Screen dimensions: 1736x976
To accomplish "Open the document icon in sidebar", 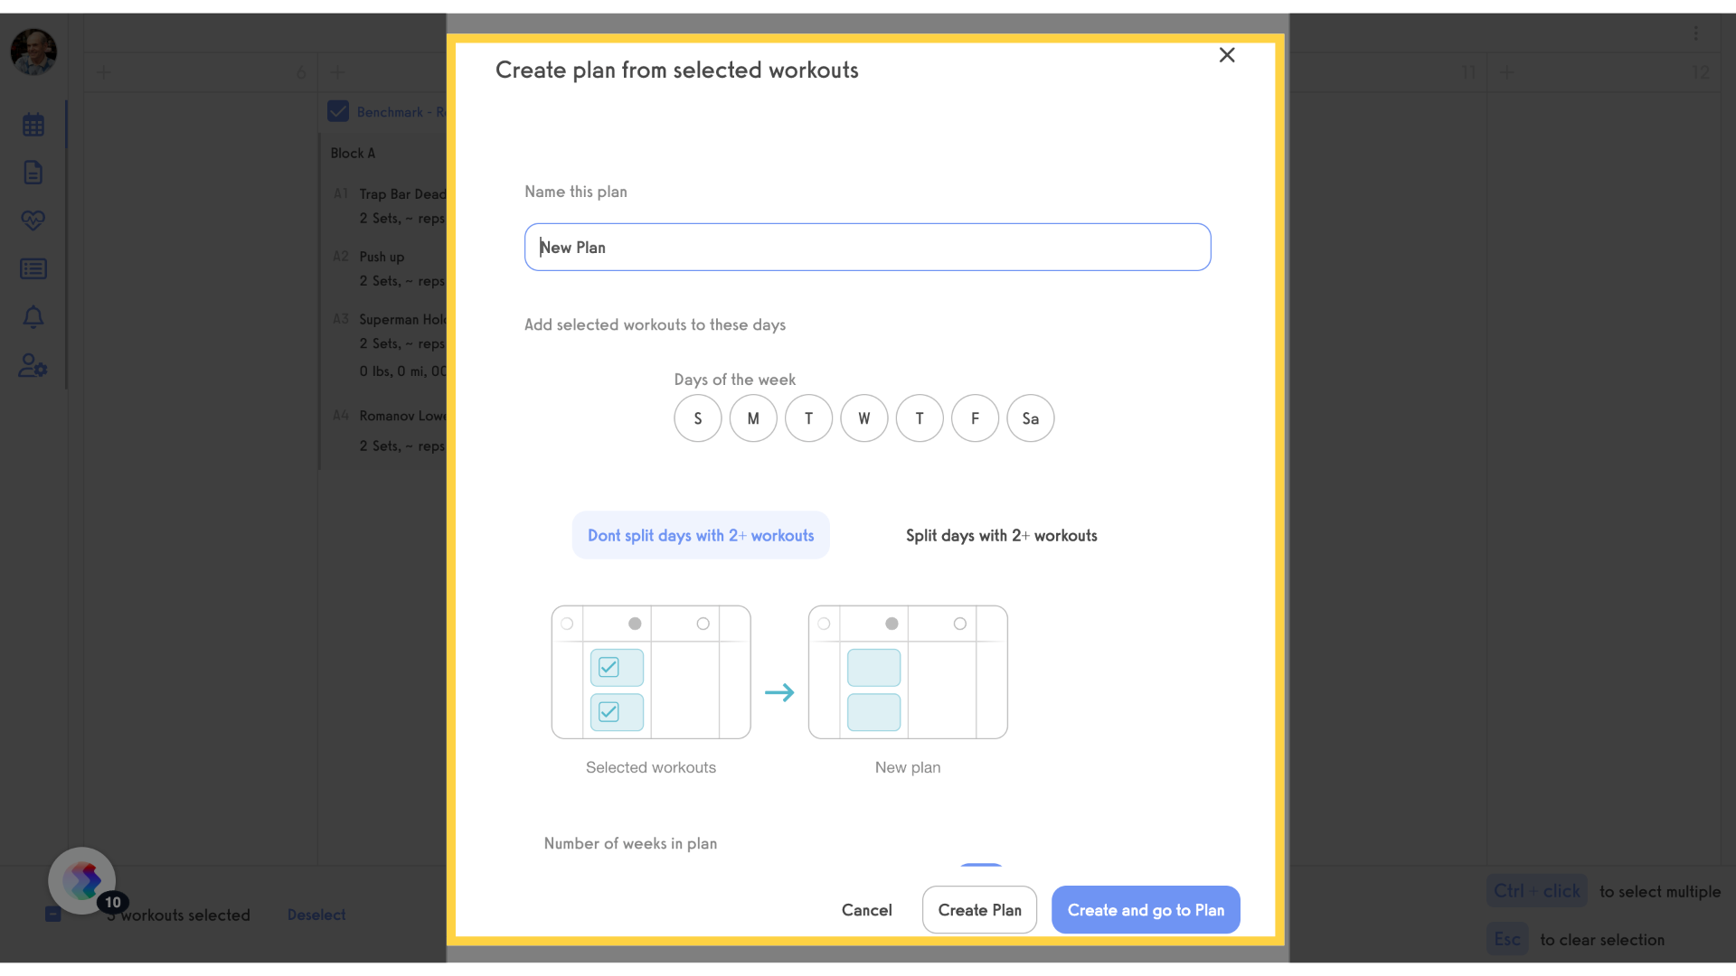I will (x=33, y=173).
